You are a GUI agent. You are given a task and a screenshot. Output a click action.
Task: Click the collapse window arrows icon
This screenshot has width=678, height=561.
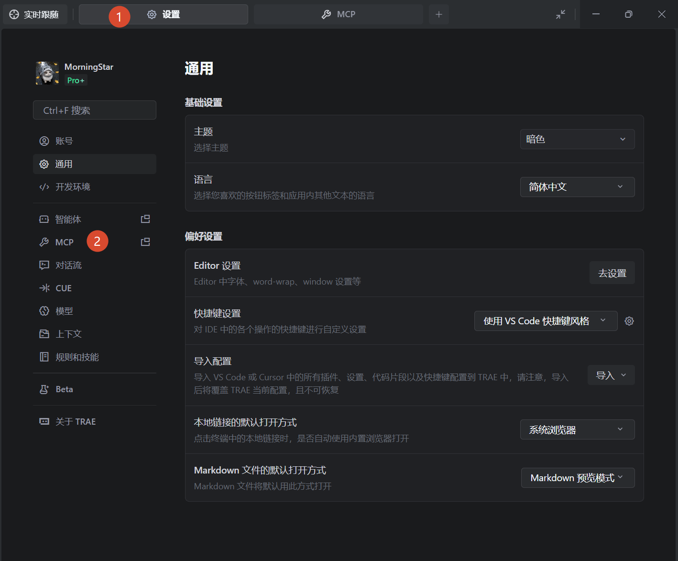[560, 14]
